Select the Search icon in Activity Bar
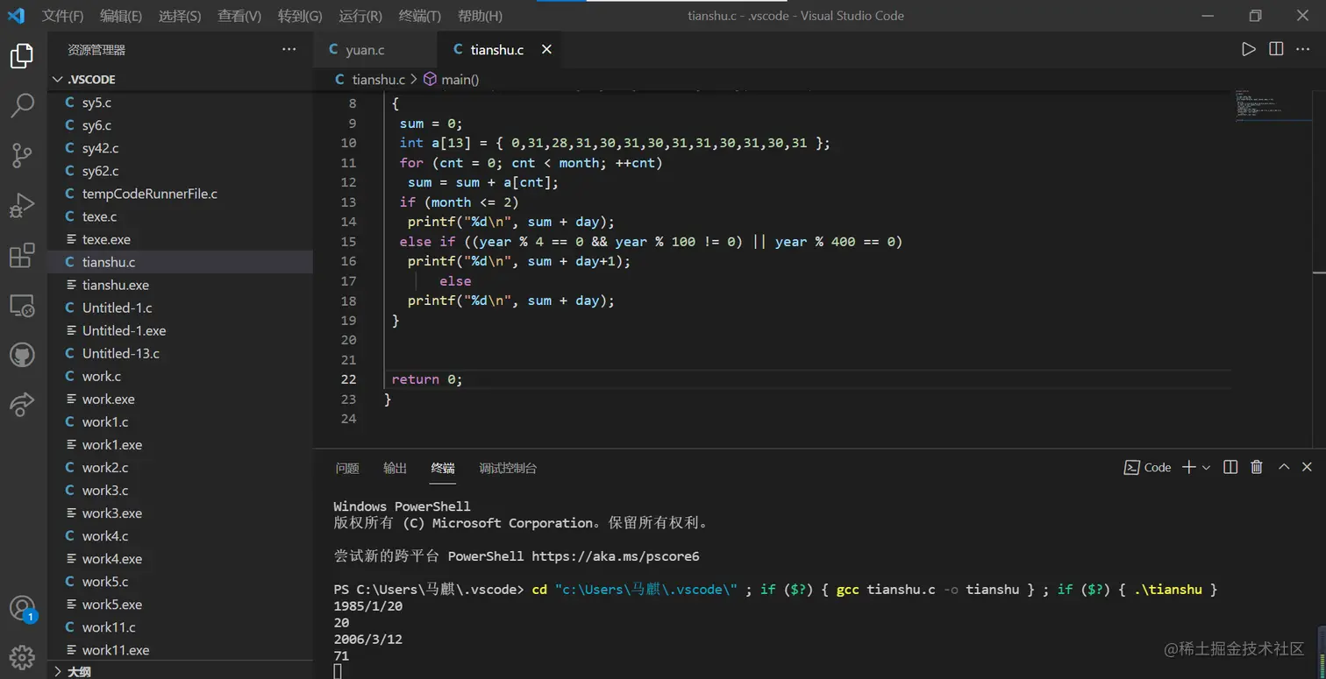Image resolution: width=1326 pixels, height=679 pixels. point(24,105)
